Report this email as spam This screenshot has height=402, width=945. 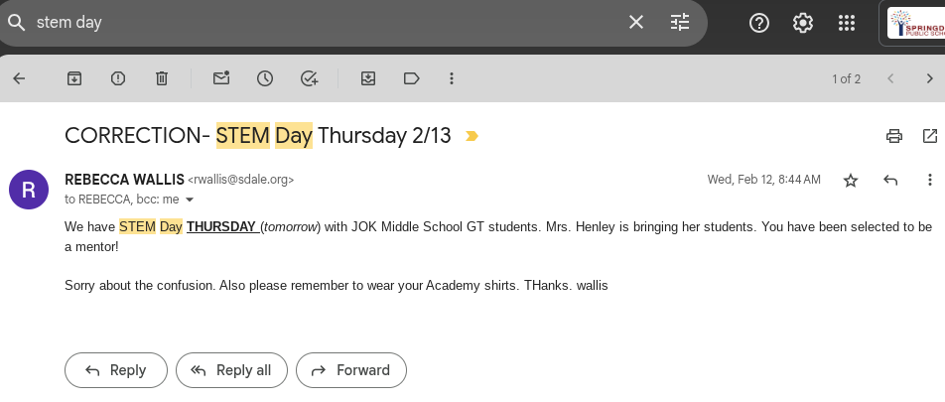(x=118, y=78)
